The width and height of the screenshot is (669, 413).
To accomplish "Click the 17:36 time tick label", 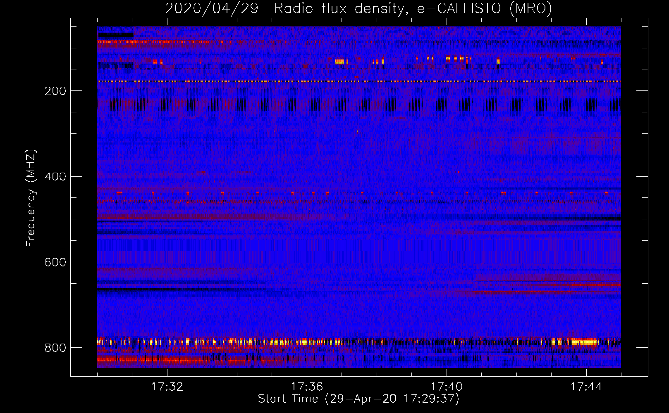I will click(x=307, y=387).
